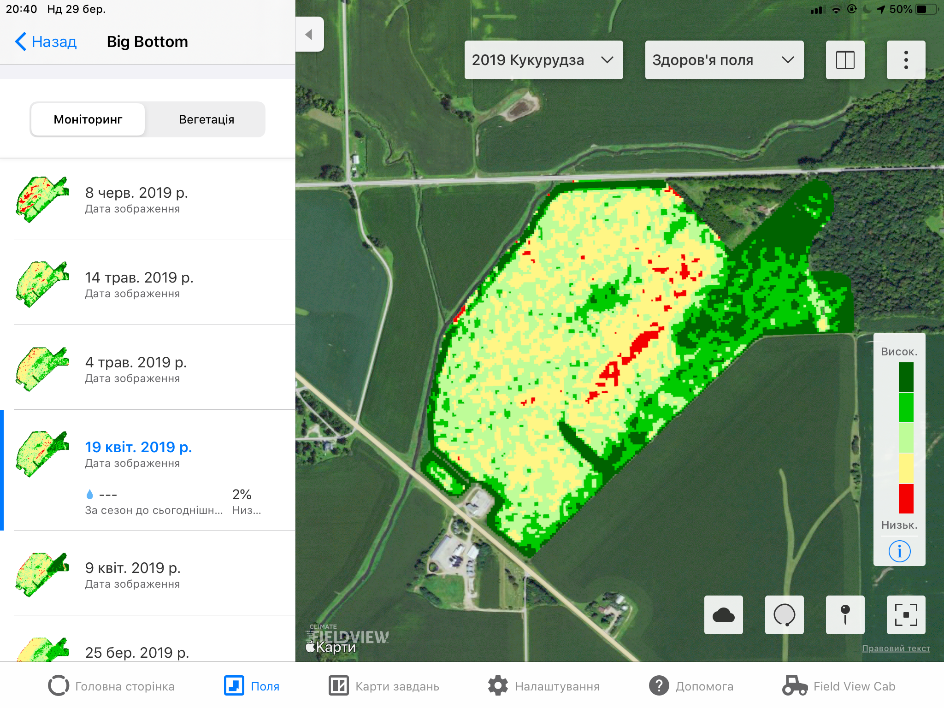
Task: Tap the 2% low health value
Action: click(x=242, y=494)
